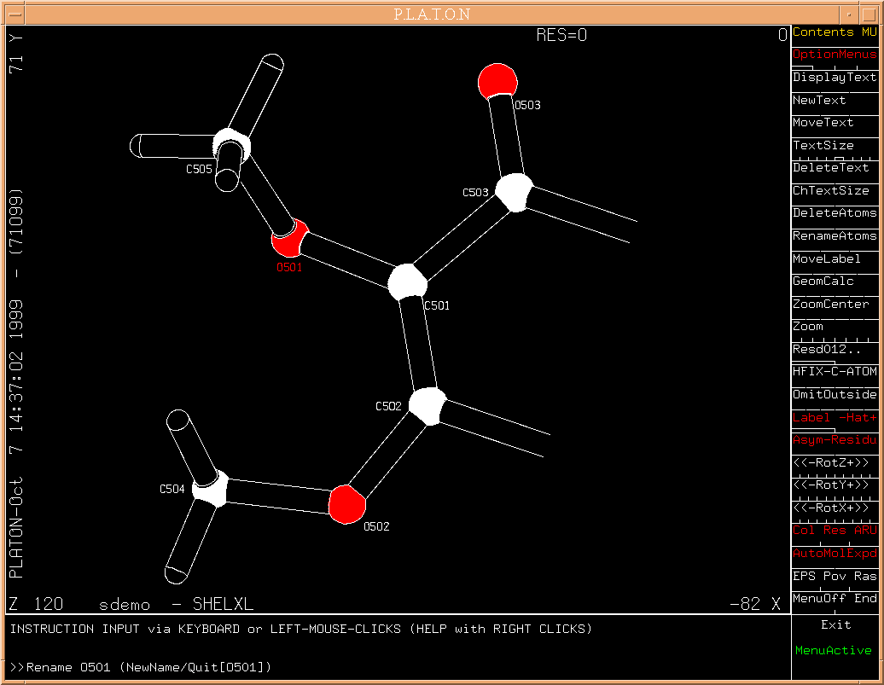Select the C505 carbon atom
The image size is (884, 685).
[230, 146]
